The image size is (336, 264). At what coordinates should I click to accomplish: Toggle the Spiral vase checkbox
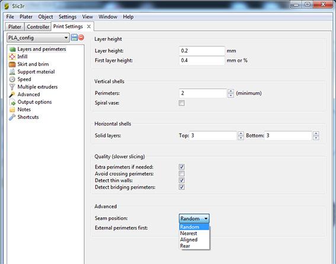pos(181,103)
